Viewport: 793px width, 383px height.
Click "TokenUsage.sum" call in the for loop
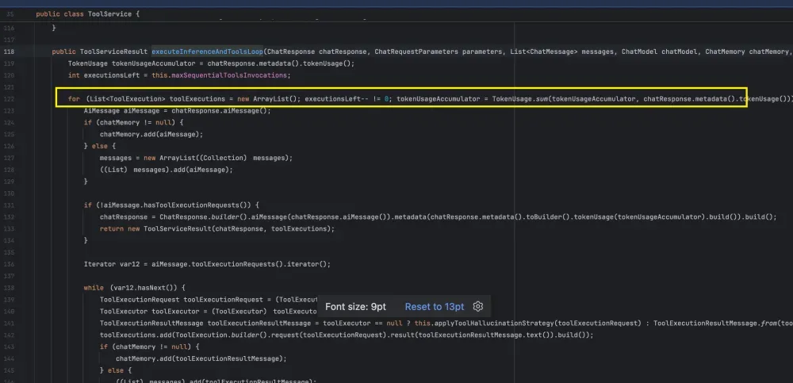click(520, 98)
